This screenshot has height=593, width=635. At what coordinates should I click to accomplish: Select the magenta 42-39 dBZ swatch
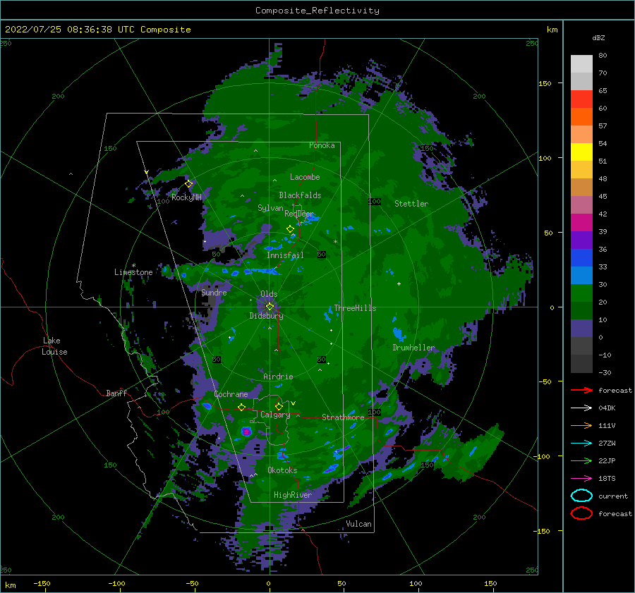coord(581,223)
